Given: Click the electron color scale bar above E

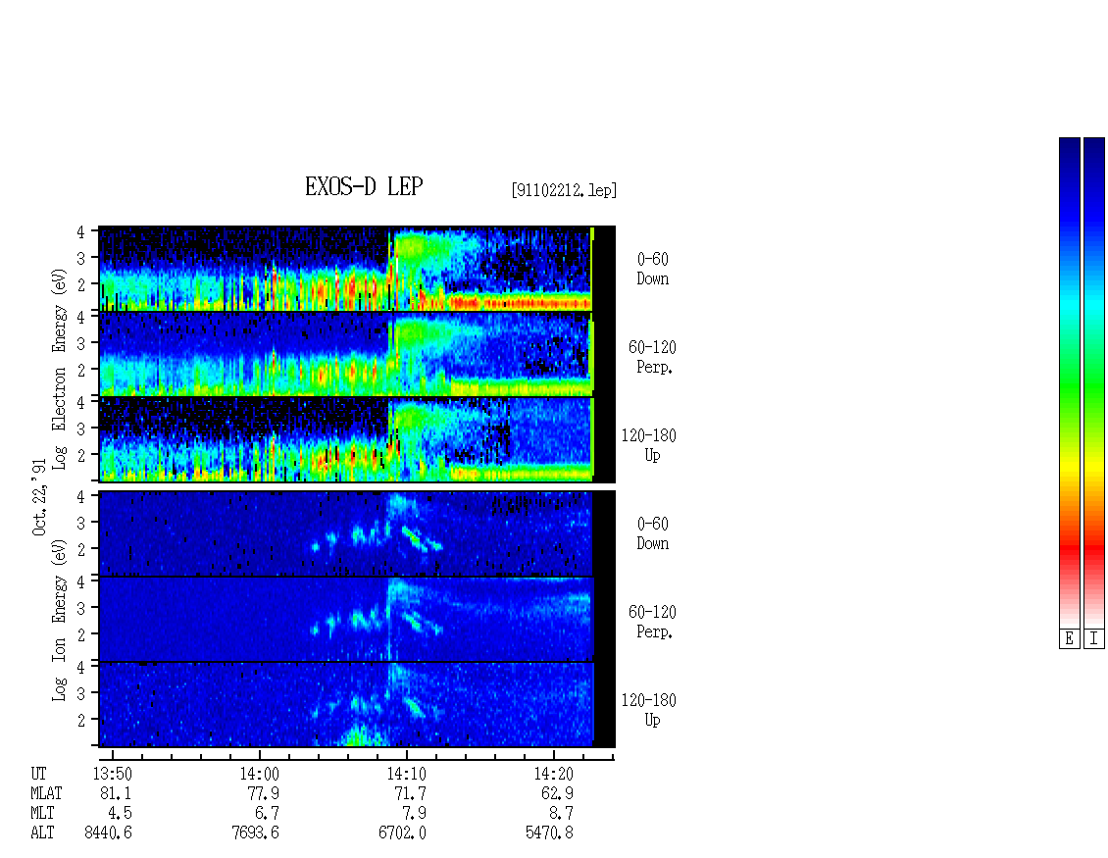Looking at the screenshot, I should tap(1069, 382).
